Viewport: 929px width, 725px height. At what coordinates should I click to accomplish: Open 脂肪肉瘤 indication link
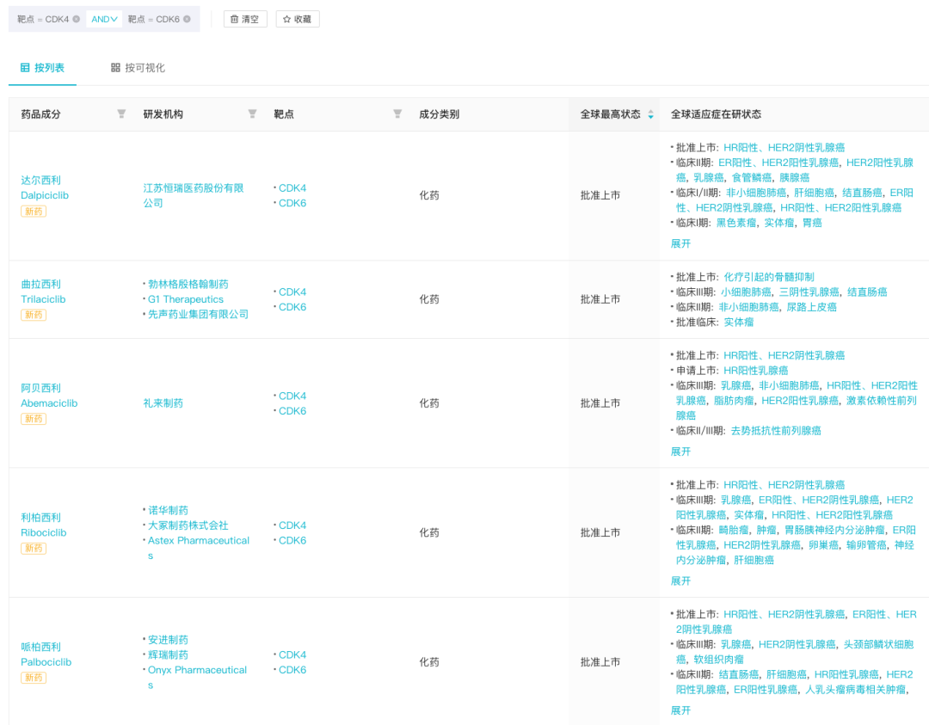[734, 401]
